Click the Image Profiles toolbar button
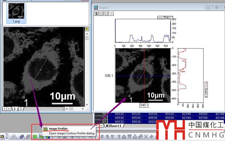The width and height of the screenshot is (225, 141). pos(41,137)
